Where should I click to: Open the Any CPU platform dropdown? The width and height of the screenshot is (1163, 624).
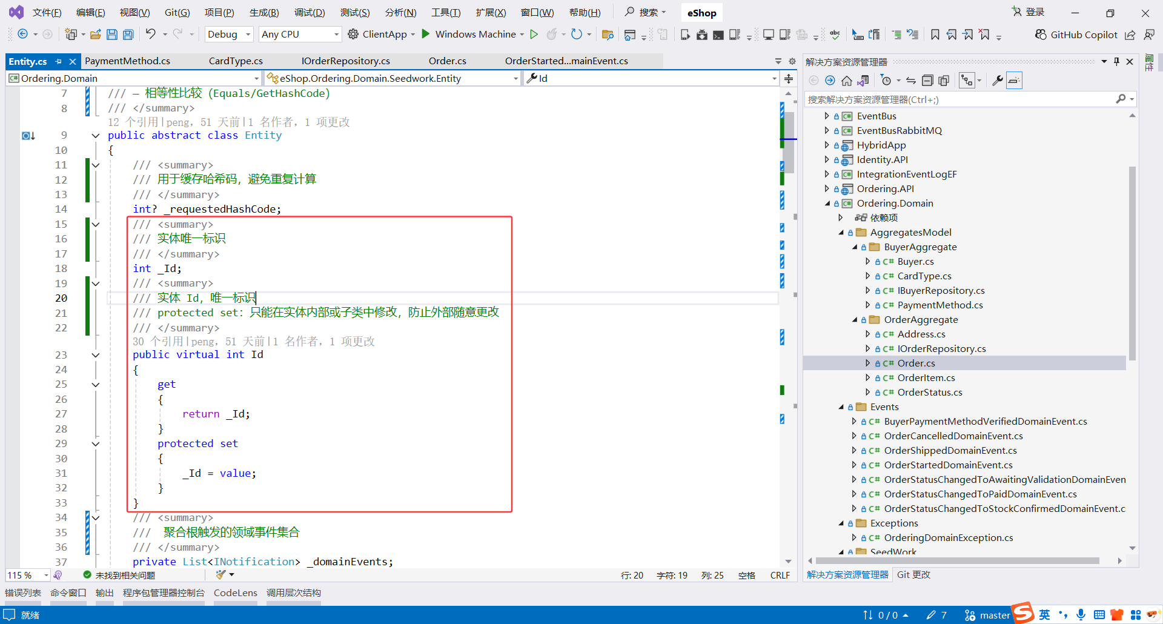click(299, 34)
